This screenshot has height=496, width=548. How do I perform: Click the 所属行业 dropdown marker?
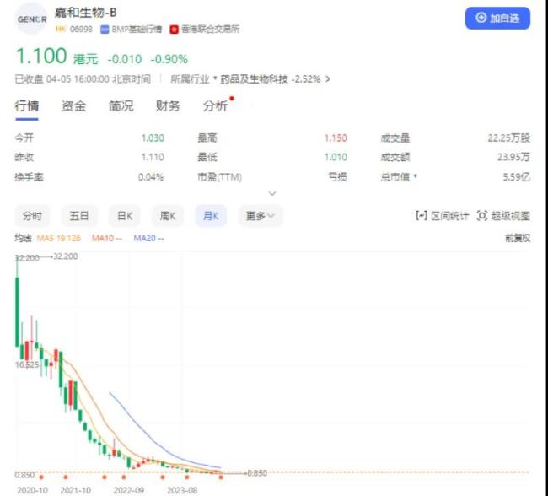pyautogui.click(x=215, y=78)
